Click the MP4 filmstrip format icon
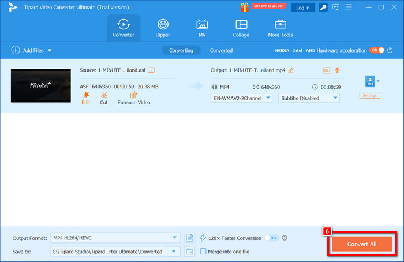Image resolution: width=404 pixels, height=262 pixels. tap(214, 87)
